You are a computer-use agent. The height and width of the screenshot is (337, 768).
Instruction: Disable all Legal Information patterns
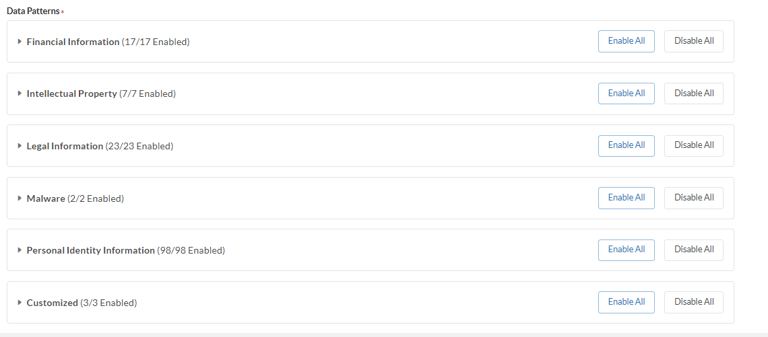coord(694,145)
